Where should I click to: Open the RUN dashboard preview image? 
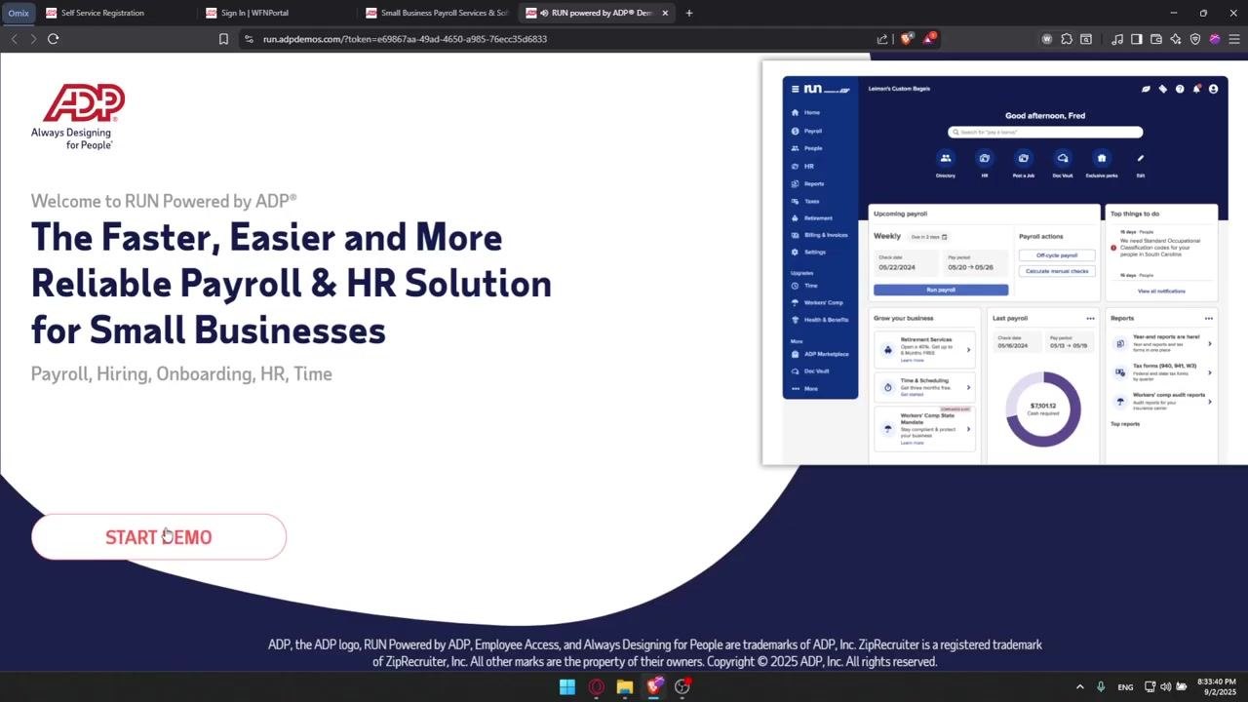tap(1005, 263)
